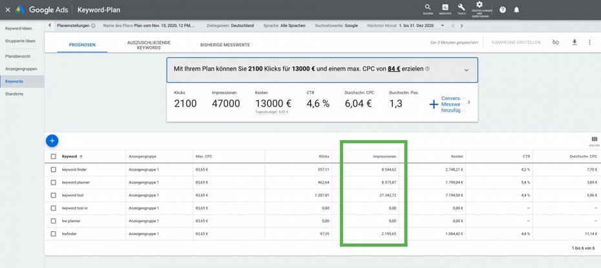Sort by Kosten column header
Screen dimensions: 601x268
click(x=457, y=156)
